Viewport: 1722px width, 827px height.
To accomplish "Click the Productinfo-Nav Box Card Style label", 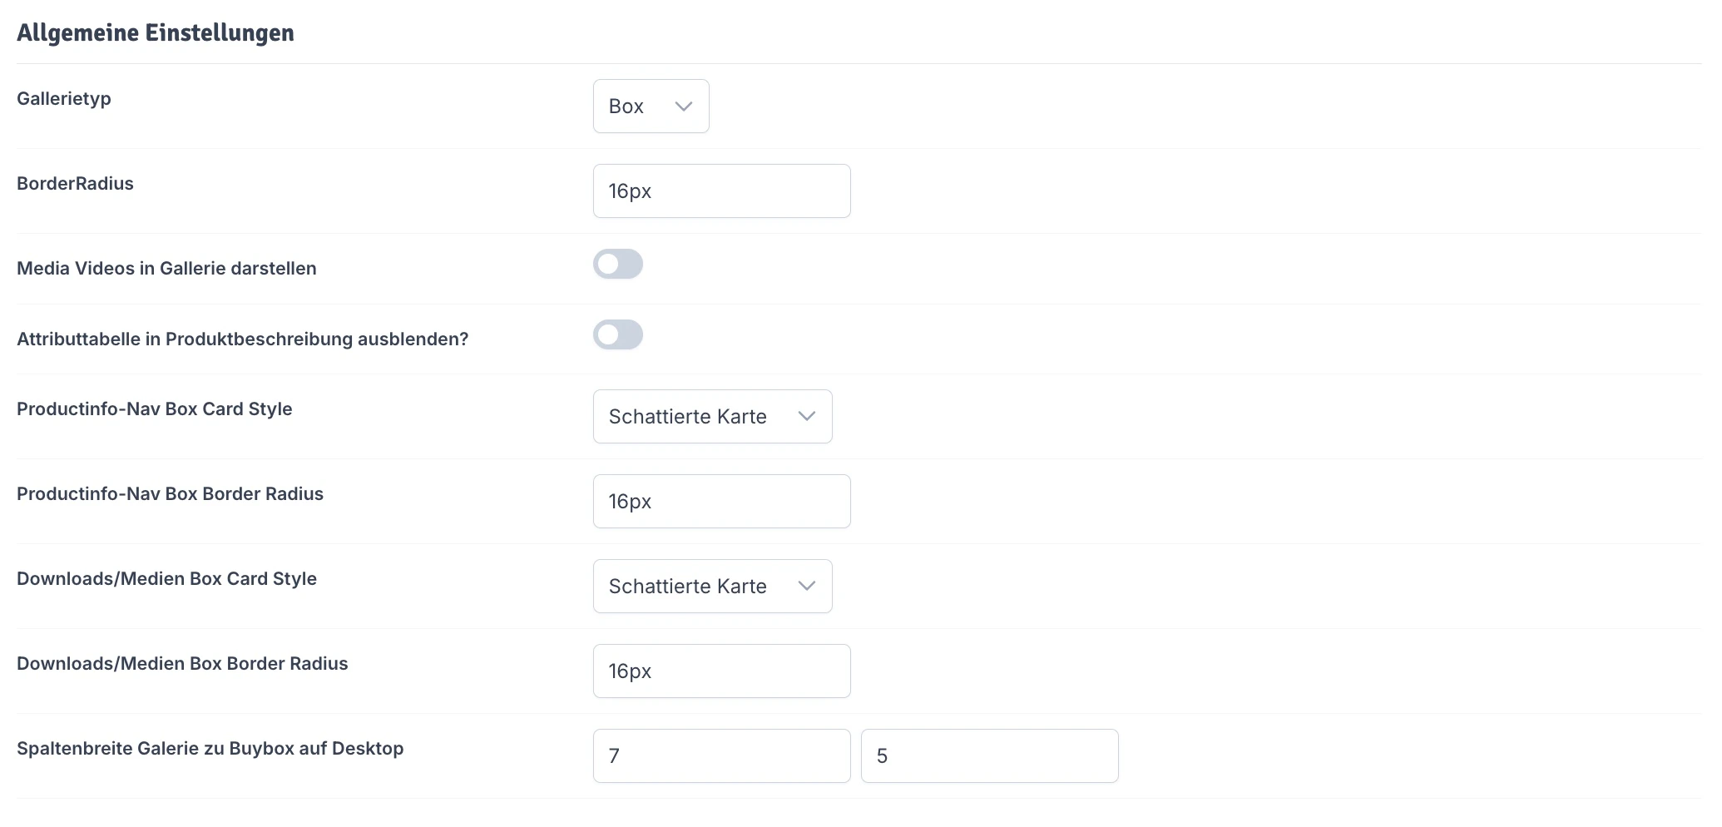I will click(x=154, y=409).
